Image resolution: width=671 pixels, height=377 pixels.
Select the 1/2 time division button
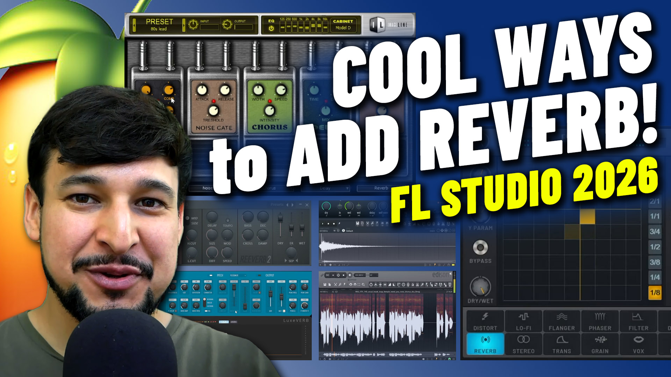pyautogui.click(x=655, y=247)
